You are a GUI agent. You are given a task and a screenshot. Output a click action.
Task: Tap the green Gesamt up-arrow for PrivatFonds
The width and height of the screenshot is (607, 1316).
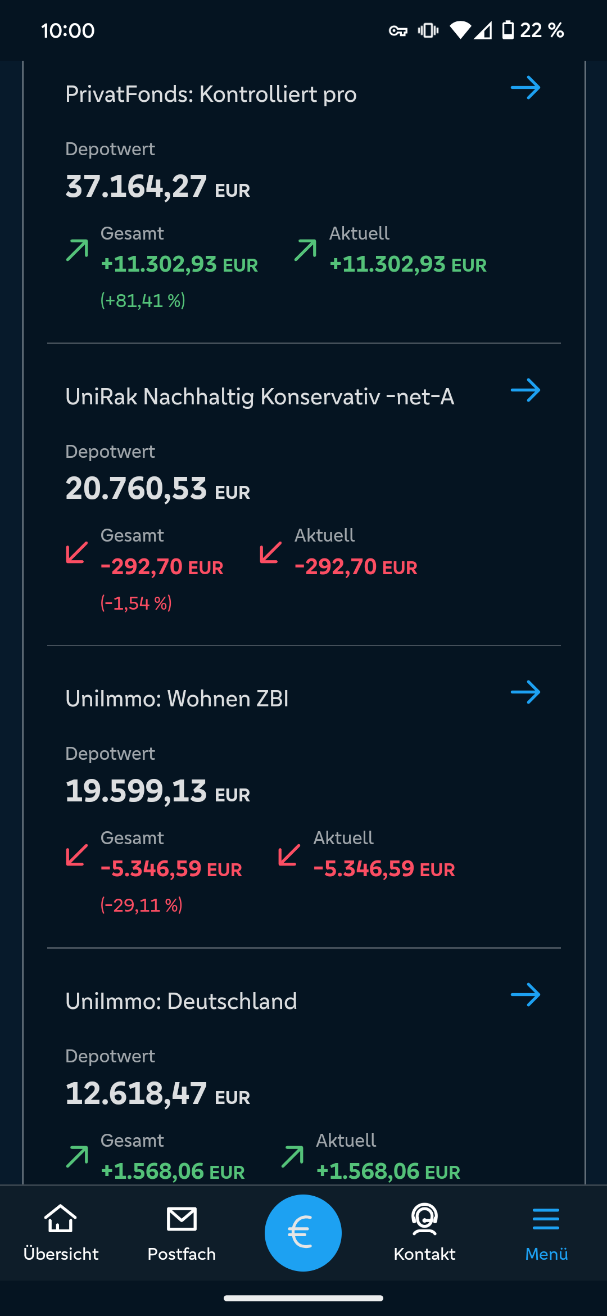pos(77,250)
